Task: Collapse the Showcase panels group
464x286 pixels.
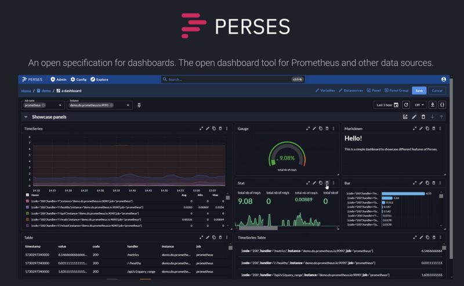Action: tap(26, 117)
